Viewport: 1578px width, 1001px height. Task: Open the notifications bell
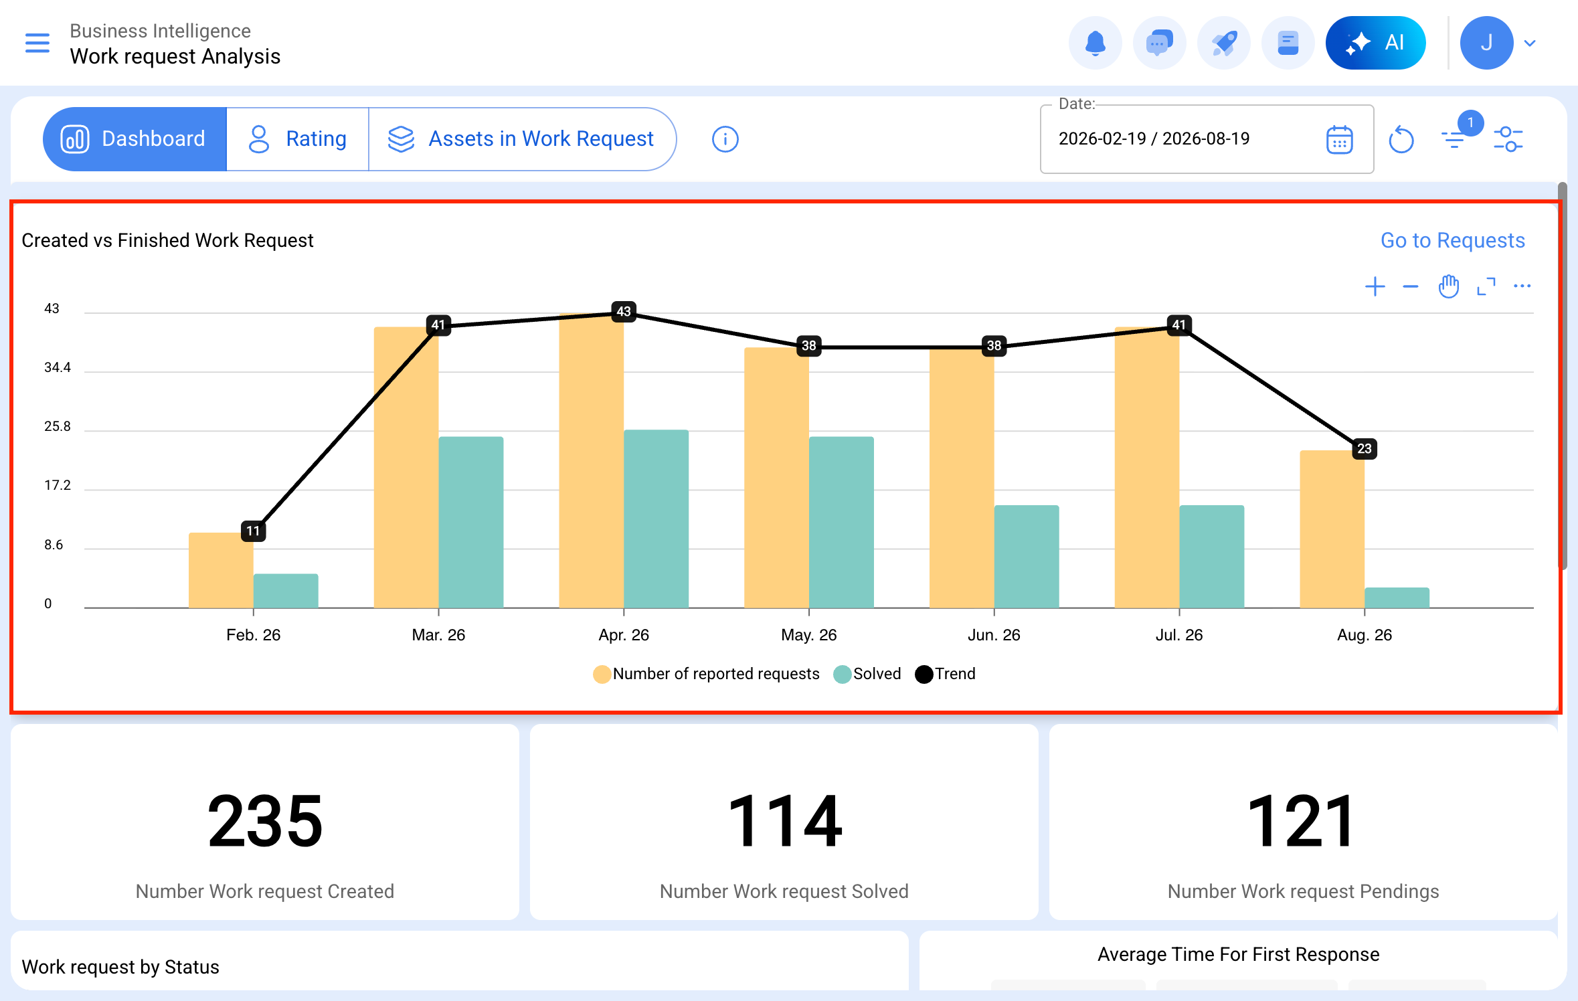click(x=1095, y=43)
